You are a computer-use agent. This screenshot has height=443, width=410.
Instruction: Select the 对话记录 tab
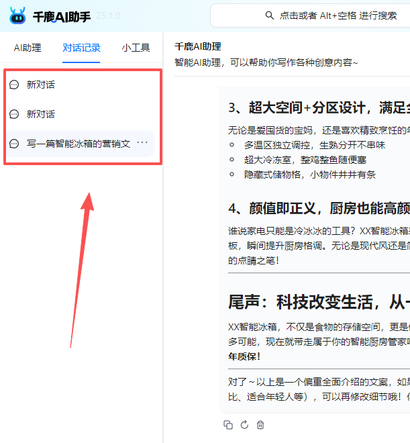(81, 48)
